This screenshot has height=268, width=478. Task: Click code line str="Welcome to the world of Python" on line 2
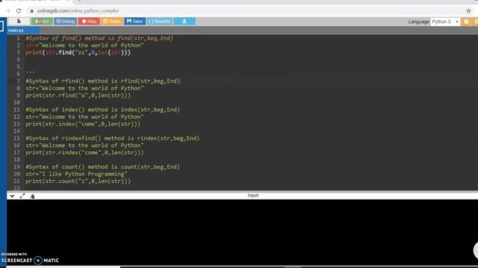point(84,45)
